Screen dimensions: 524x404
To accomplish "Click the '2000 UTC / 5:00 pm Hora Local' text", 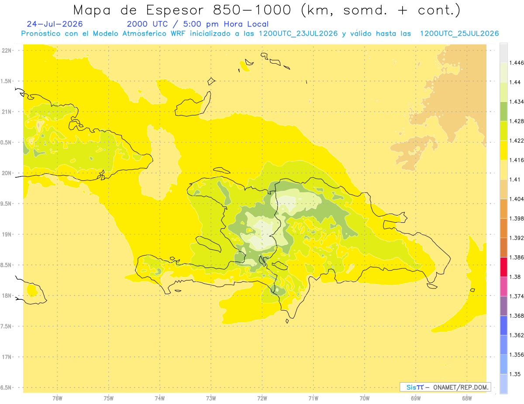I will pos(198,24).
